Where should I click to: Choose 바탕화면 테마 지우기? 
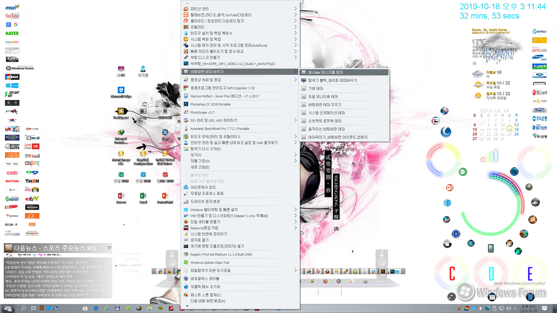[344, 105]
